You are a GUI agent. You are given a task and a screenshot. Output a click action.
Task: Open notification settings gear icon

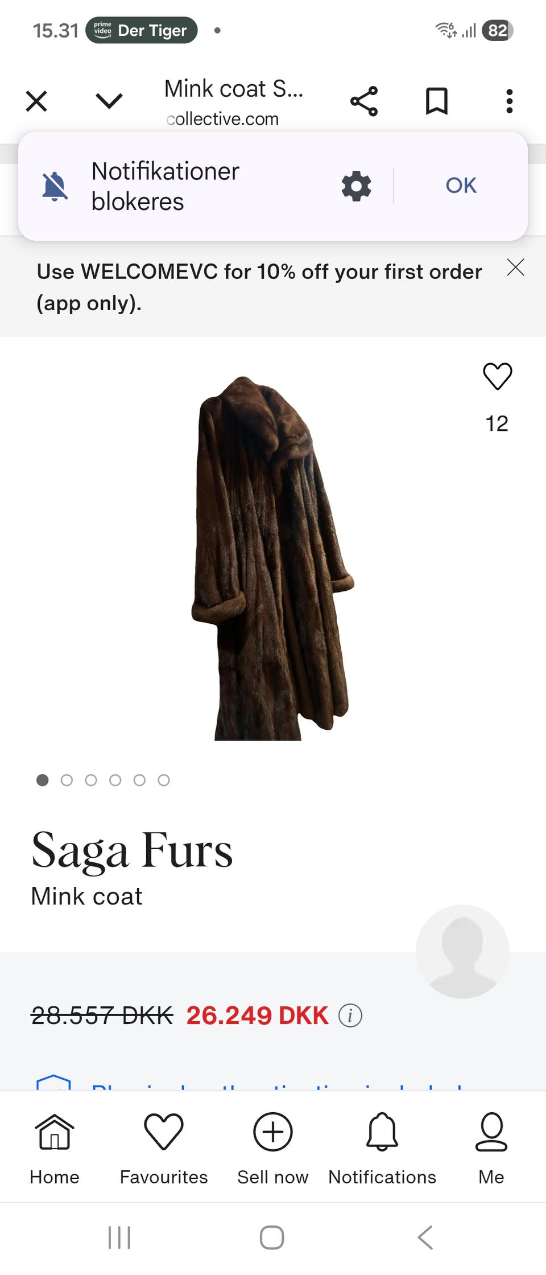(356, 186)
